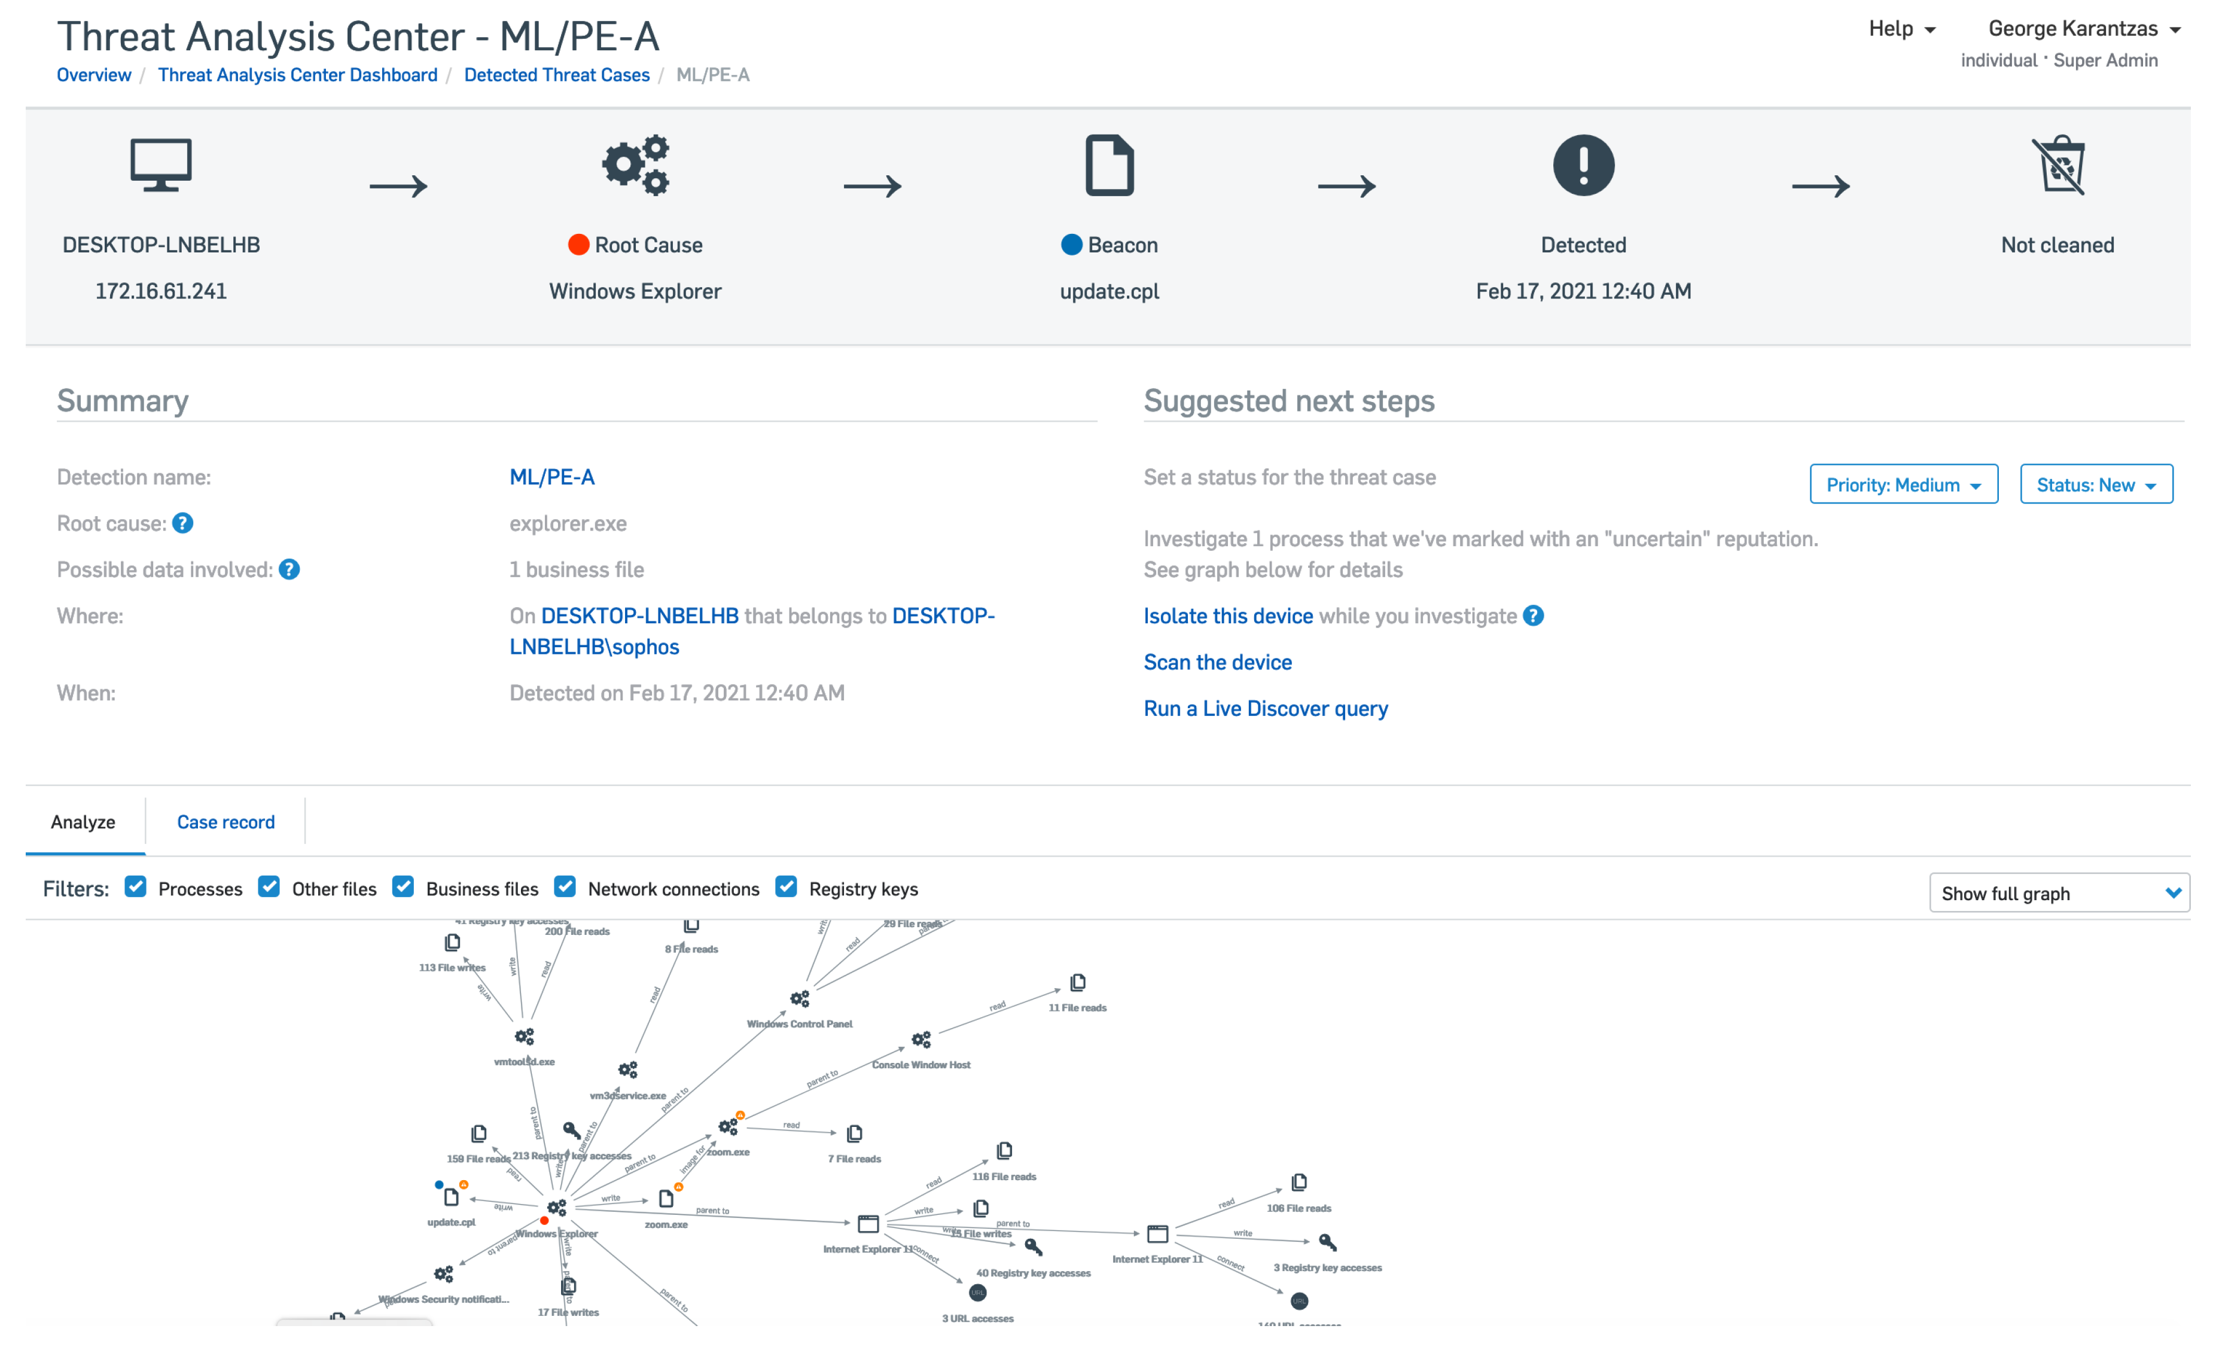The width and height of the screenshot is (2213, 1350).
Task: Open Run a Live Discover query link
Action: pos(1264,709)
